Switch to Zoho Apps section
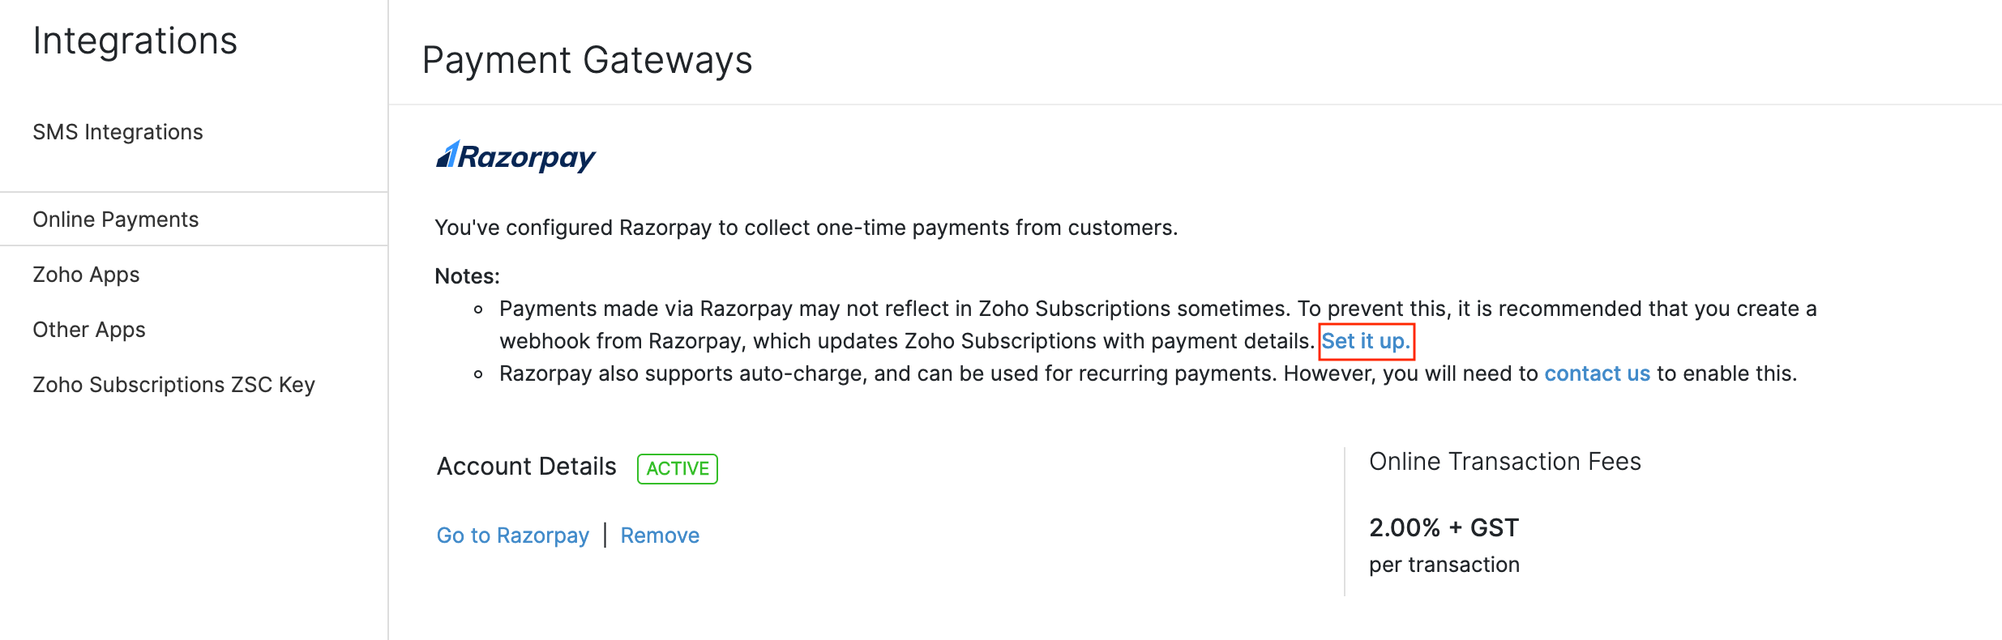 [x=86, y=274]
